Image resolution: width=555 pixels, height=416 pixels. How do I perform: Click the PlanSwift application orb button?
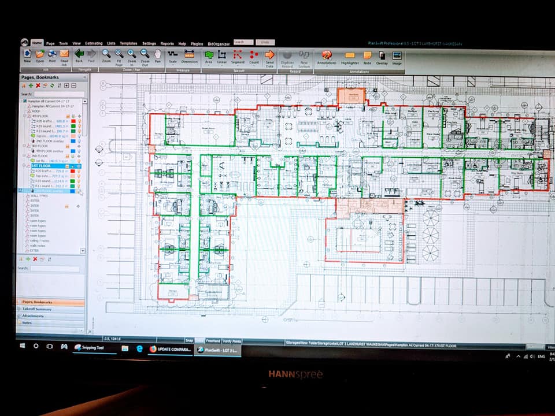click(x=24, y=43)
